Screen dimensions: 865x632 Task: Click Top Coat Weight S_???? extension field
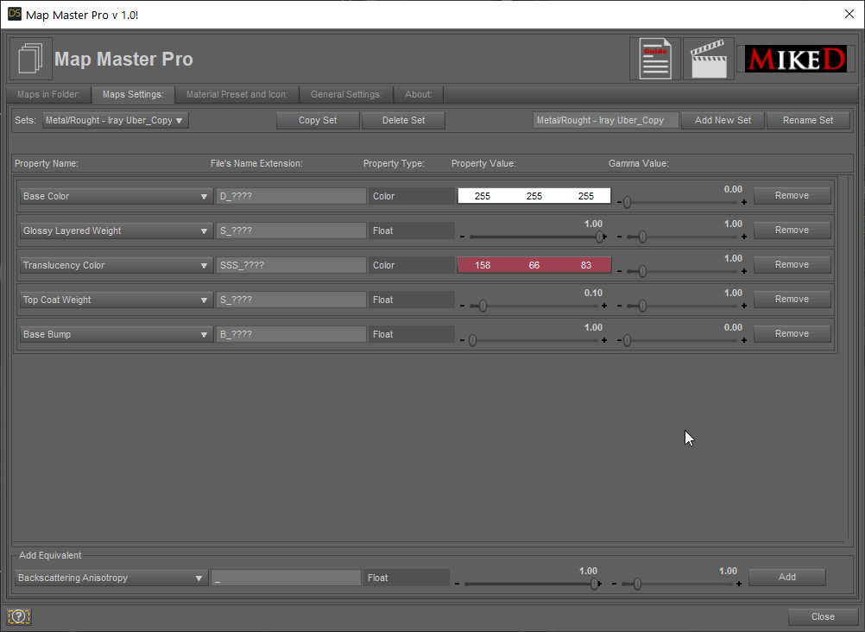[x=291, y=300]
